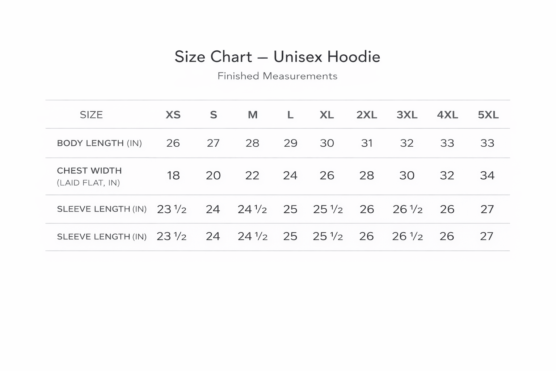Screen dimensions: 556x371
Task: Click the Body Length (IN) row label
Action: tap(99, 143)
